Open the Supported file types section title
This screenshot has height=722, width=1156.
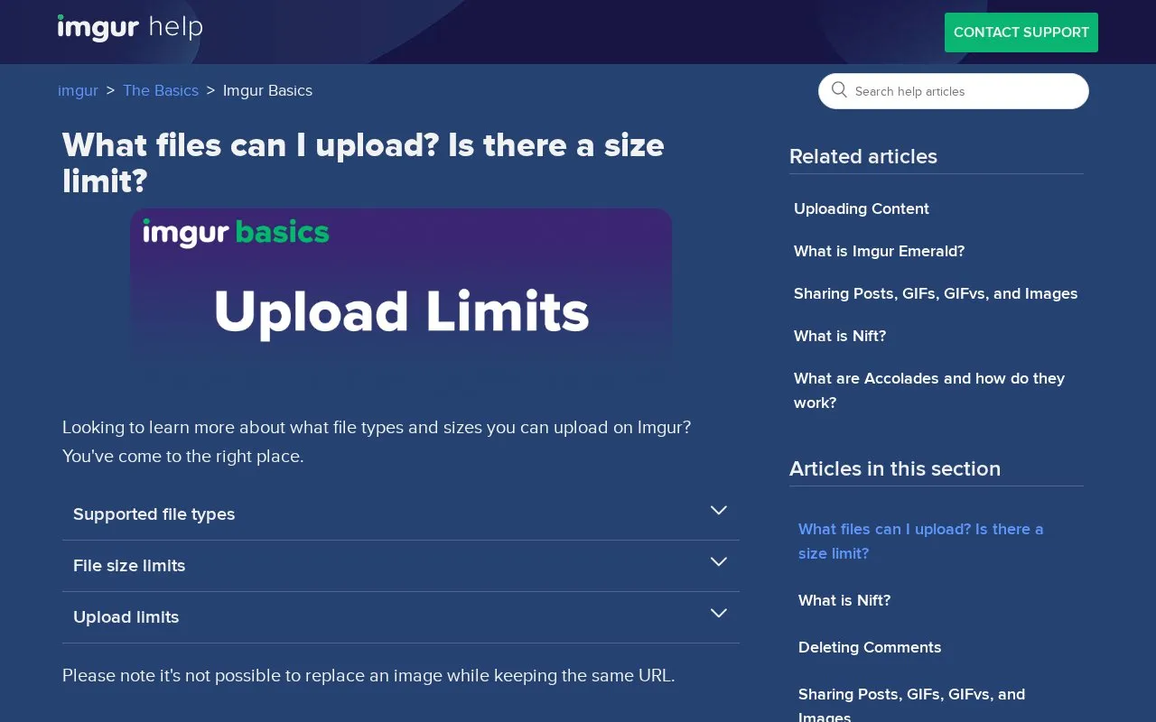coord(154,514)
